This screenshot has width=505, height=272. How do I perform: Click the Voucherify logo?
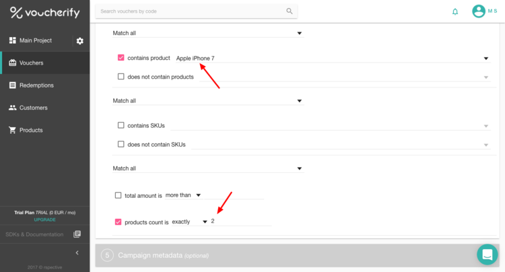click(x=44, y=13)
